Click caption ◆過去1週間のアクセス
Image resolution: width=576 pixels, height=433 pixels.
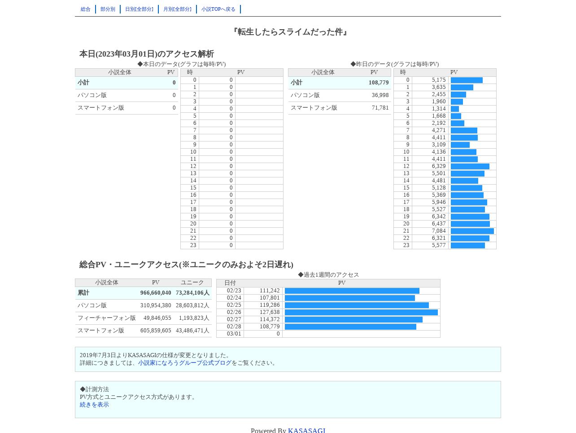click(328, 275)
